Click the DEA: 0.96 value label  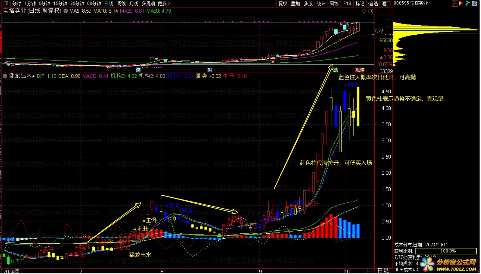[x=69, y=76]
